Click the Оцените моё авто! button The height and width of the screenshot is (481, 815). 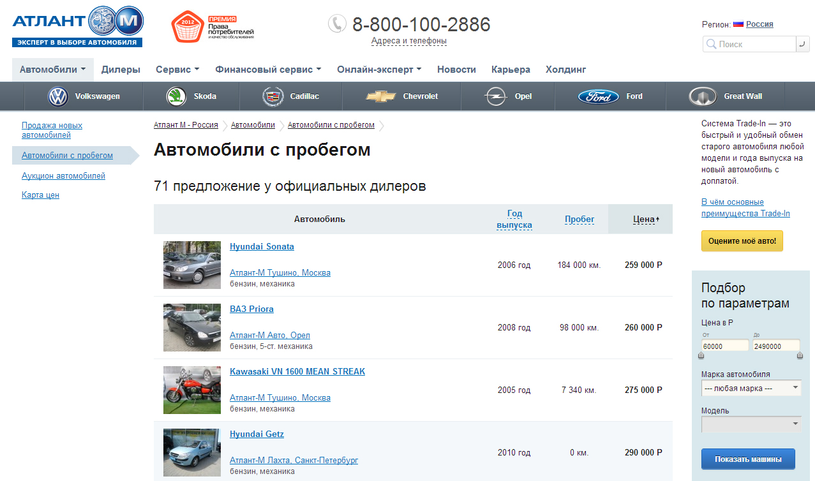click(742, 241)
